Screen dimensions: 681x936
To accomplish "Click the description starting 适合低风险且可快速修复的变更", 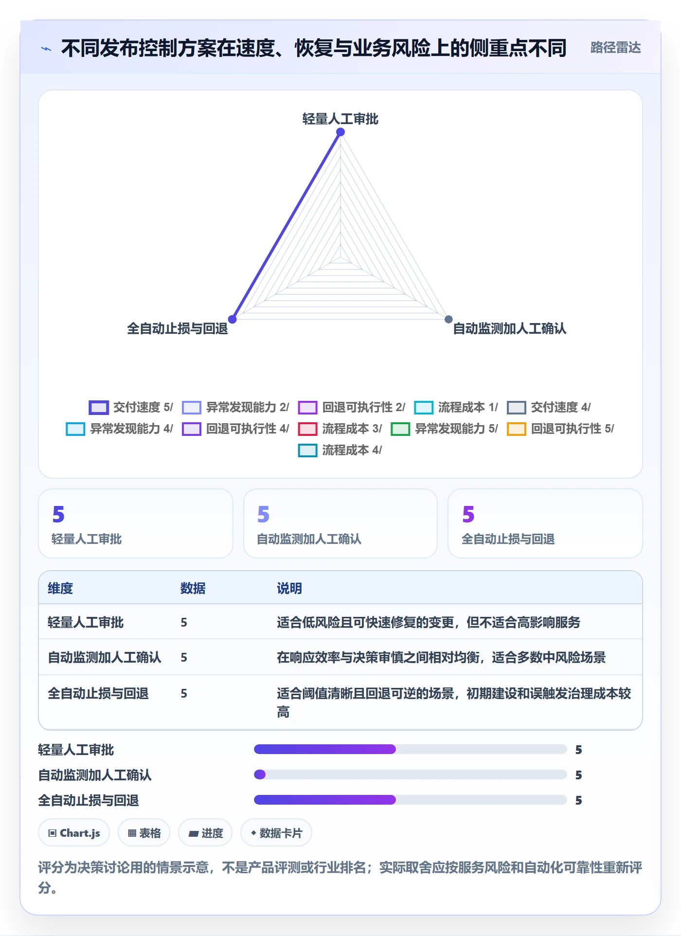I will point(429,622).
